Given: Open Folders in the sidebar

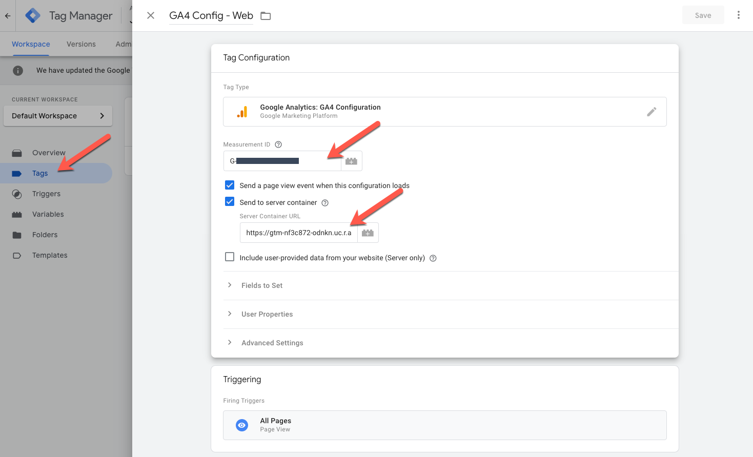Looking at the screenshot, I should [x=45, y=235].
